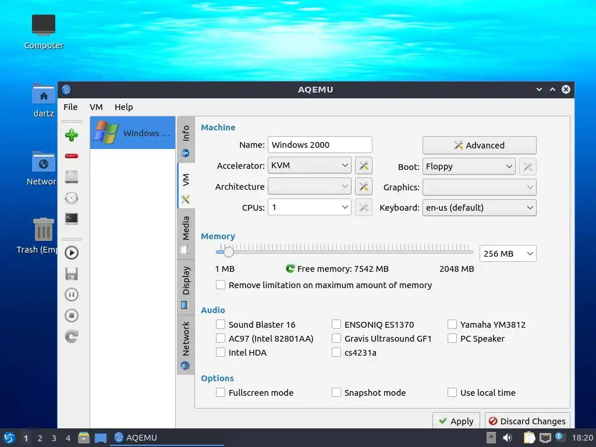Image resolution: width=596 pixels, height=447 pixels.
Task: Open the snapshot clock icon
Action: click(x=72, y=198)
